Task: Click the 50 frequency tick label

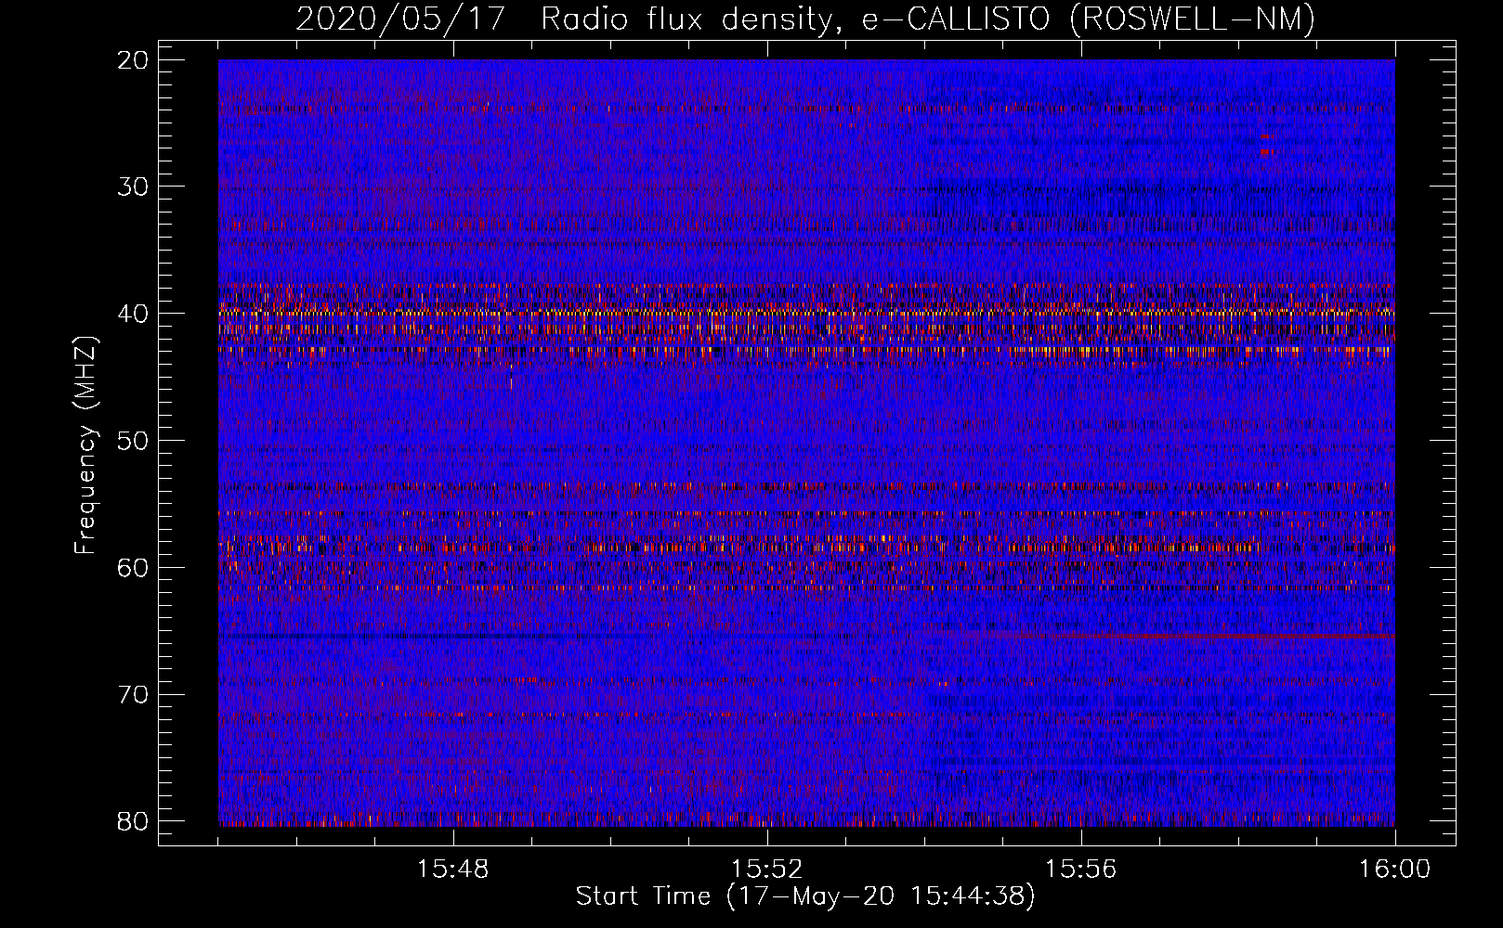Action: [133, 441]
